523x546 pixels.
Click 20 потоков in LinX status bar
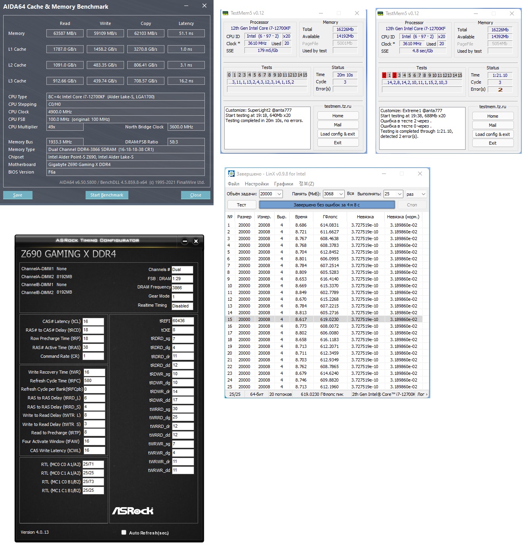point(281,394)
